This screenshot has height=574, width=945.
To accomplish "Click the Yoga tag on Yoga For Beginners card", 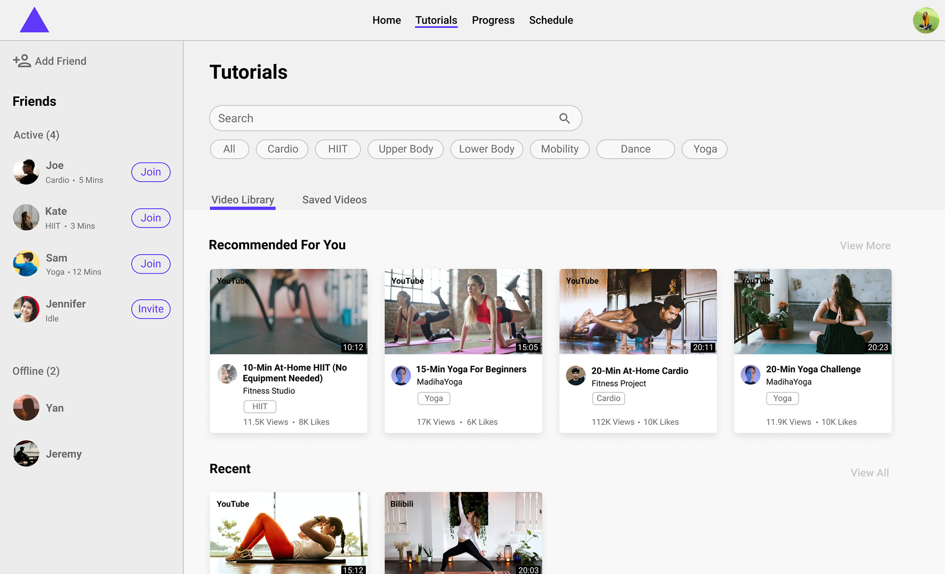I will (x=434, y=398).
